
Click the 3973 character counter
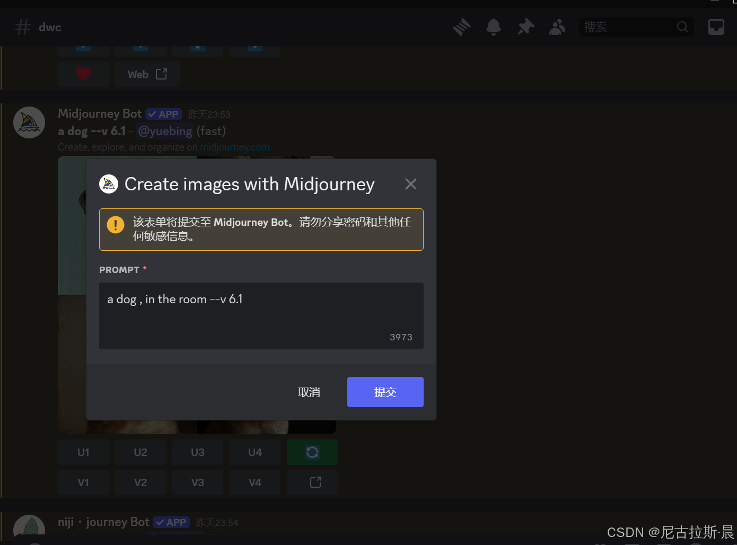coord(401,337)
